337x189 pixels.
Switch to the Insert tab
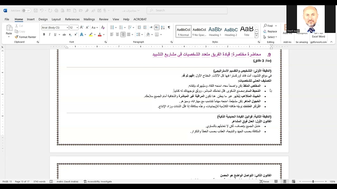click(x=31, y=19)
